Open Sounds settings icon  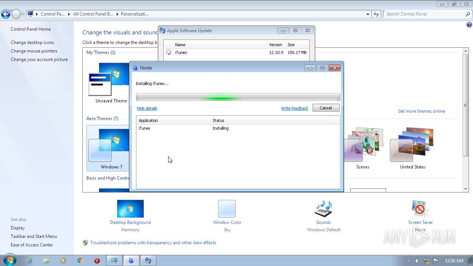pyautogui.click(x=323, y=209)
